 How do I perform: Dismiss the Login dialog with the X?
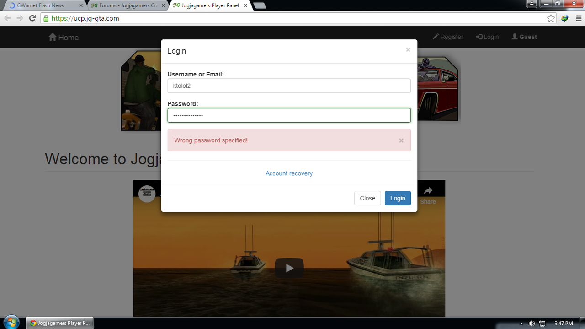(x=408, y=50)
